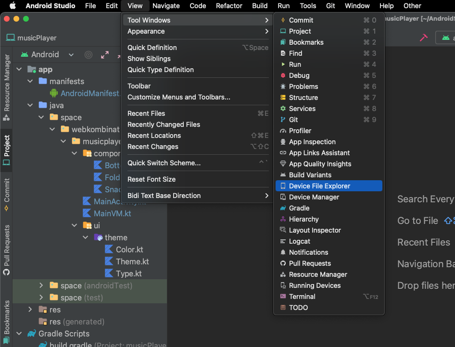
Task: Collapse the app module node
Action: pos(19,70)
